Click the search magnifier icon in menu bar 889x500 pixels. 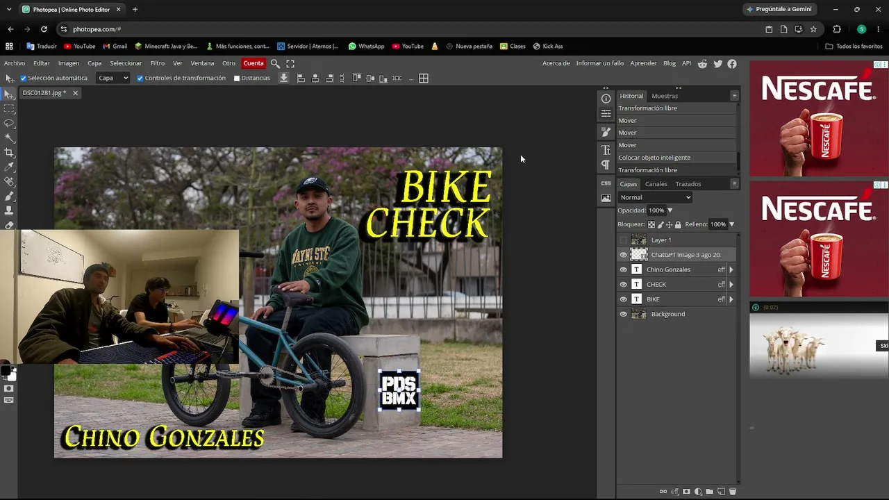275,63
